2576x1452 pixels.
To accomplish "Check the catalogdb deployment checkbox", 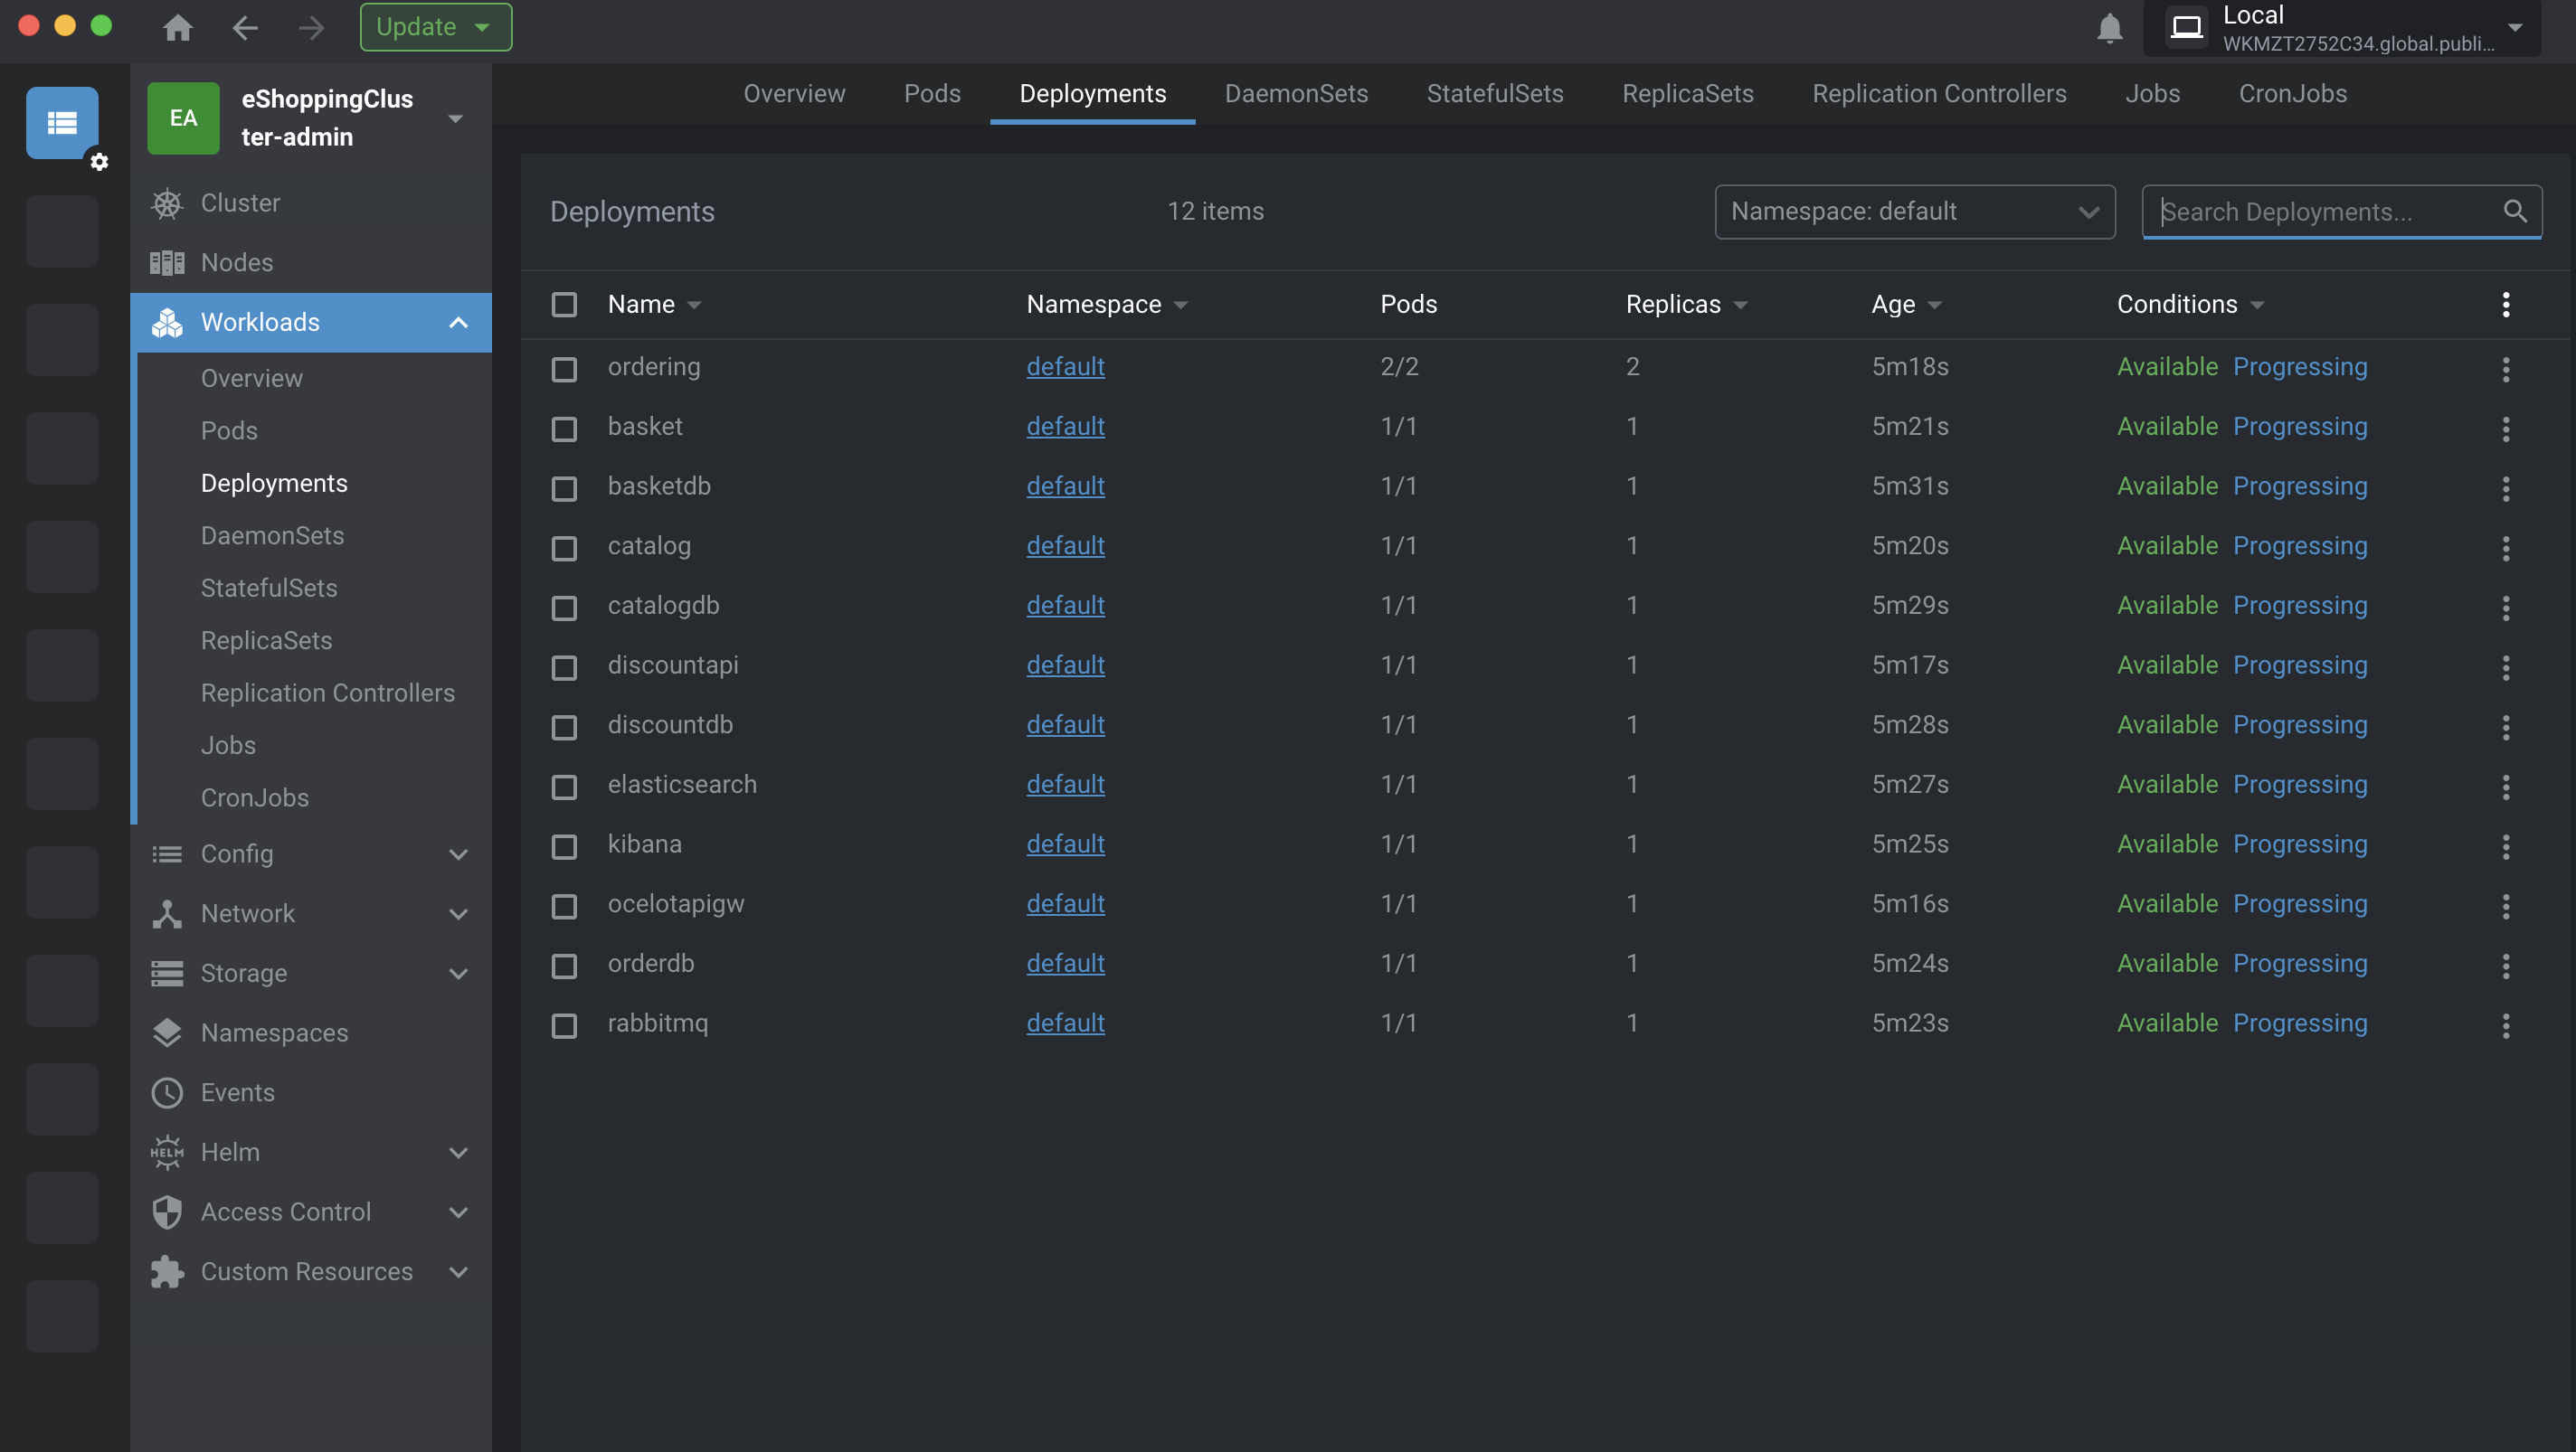I will [564, 608].
